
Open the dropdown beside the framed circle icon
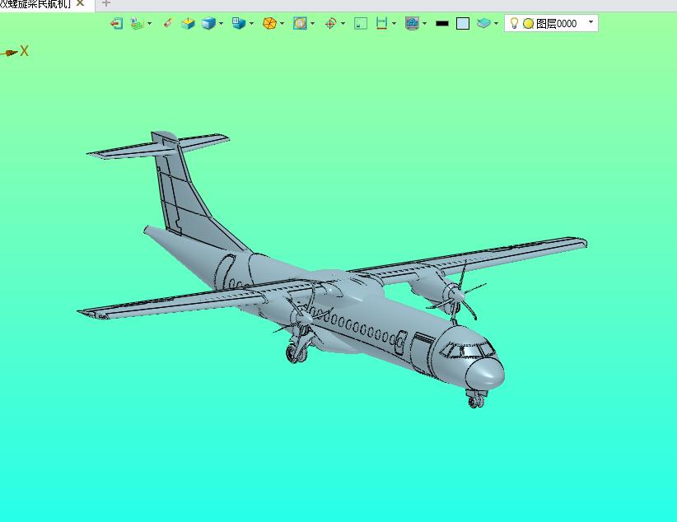click(312, 23)
